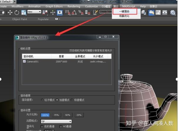Select the Scale tool
The image size is (178, 131).
[x=24, y=12]
